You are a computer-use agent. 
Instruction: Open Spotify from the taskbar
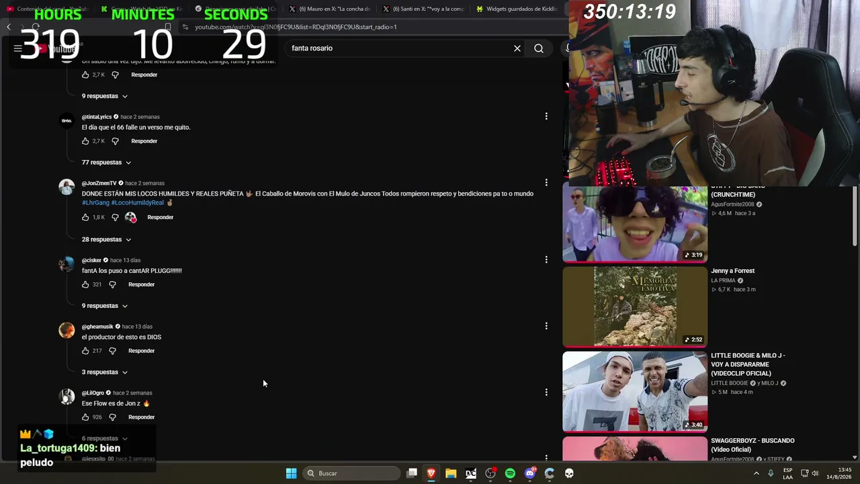point(510,473)
